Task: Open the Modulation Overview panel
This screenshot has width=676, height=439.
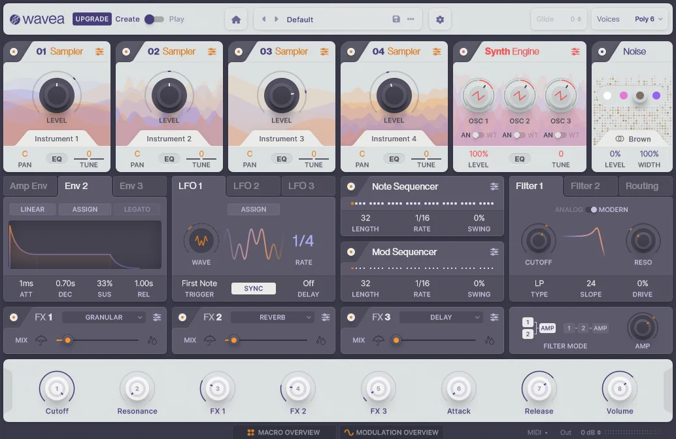Action: pos(391,432)
